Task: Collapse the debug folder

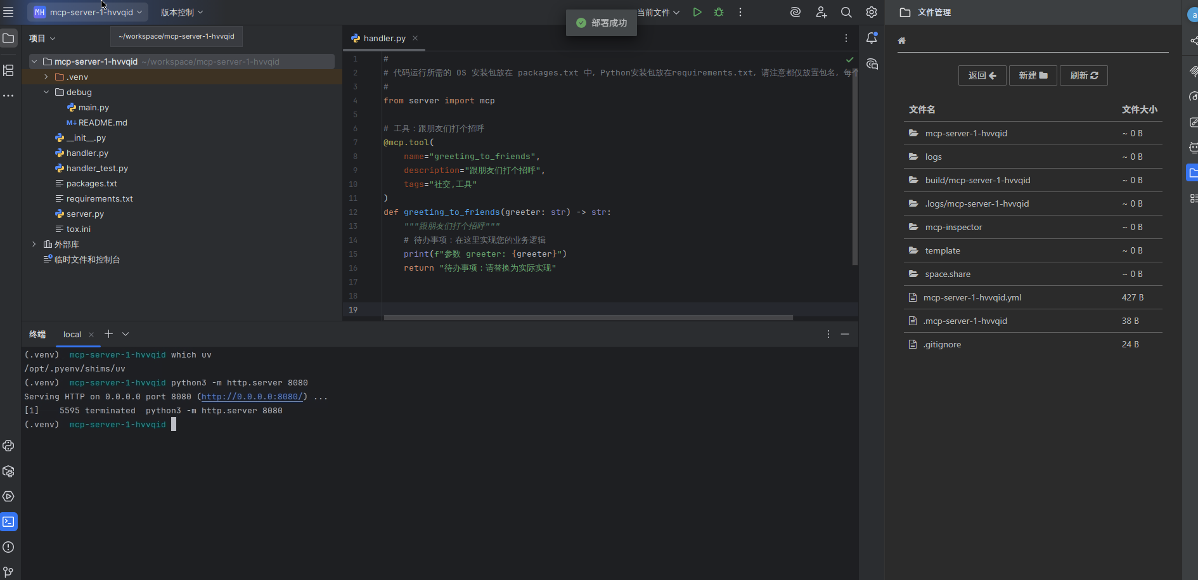Action: 46,92
